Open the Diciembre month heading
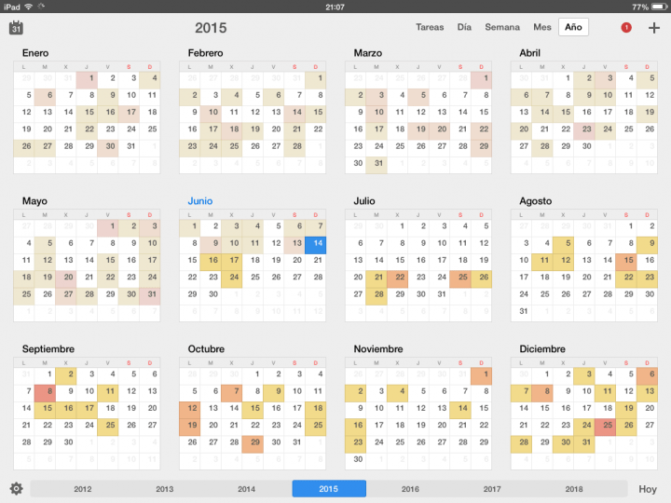 542,349
